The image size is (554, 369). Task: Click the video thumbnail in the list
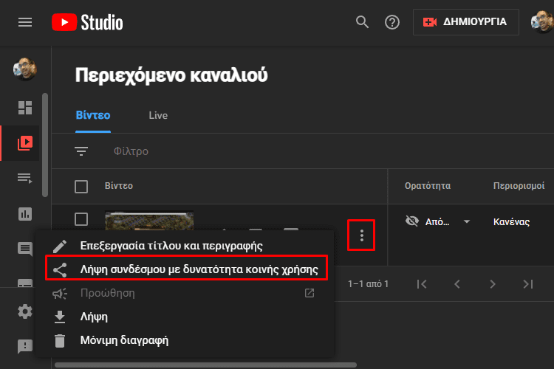(149, 221)
